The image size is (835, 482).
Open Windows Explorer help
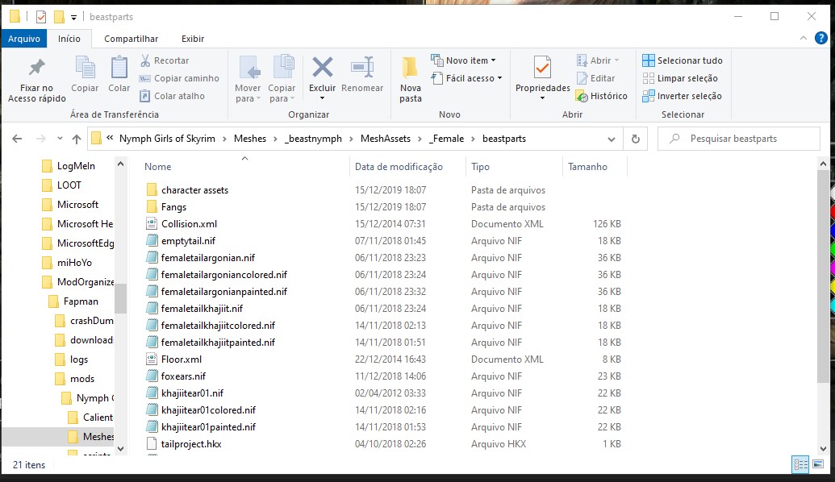tap(821, 39)
